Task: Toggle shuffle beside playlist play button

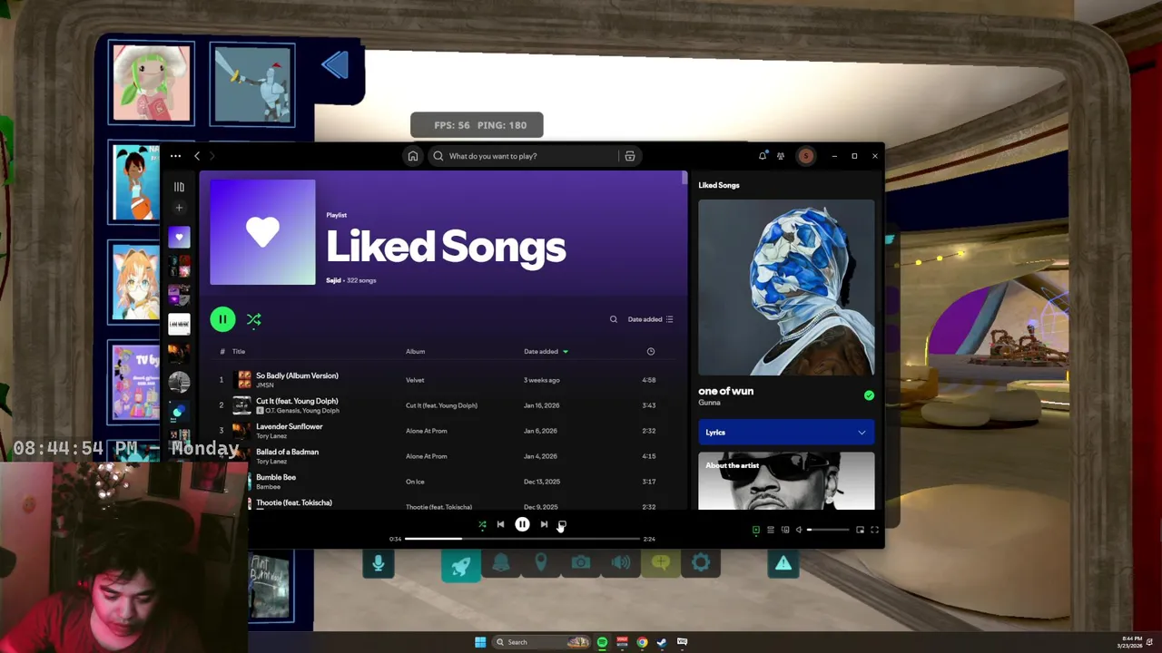Action: pos(254,319)
